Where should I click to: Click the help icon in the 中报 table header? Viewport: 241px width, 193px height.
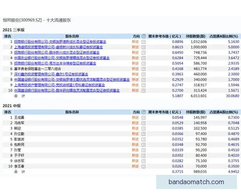click(143, 112)
